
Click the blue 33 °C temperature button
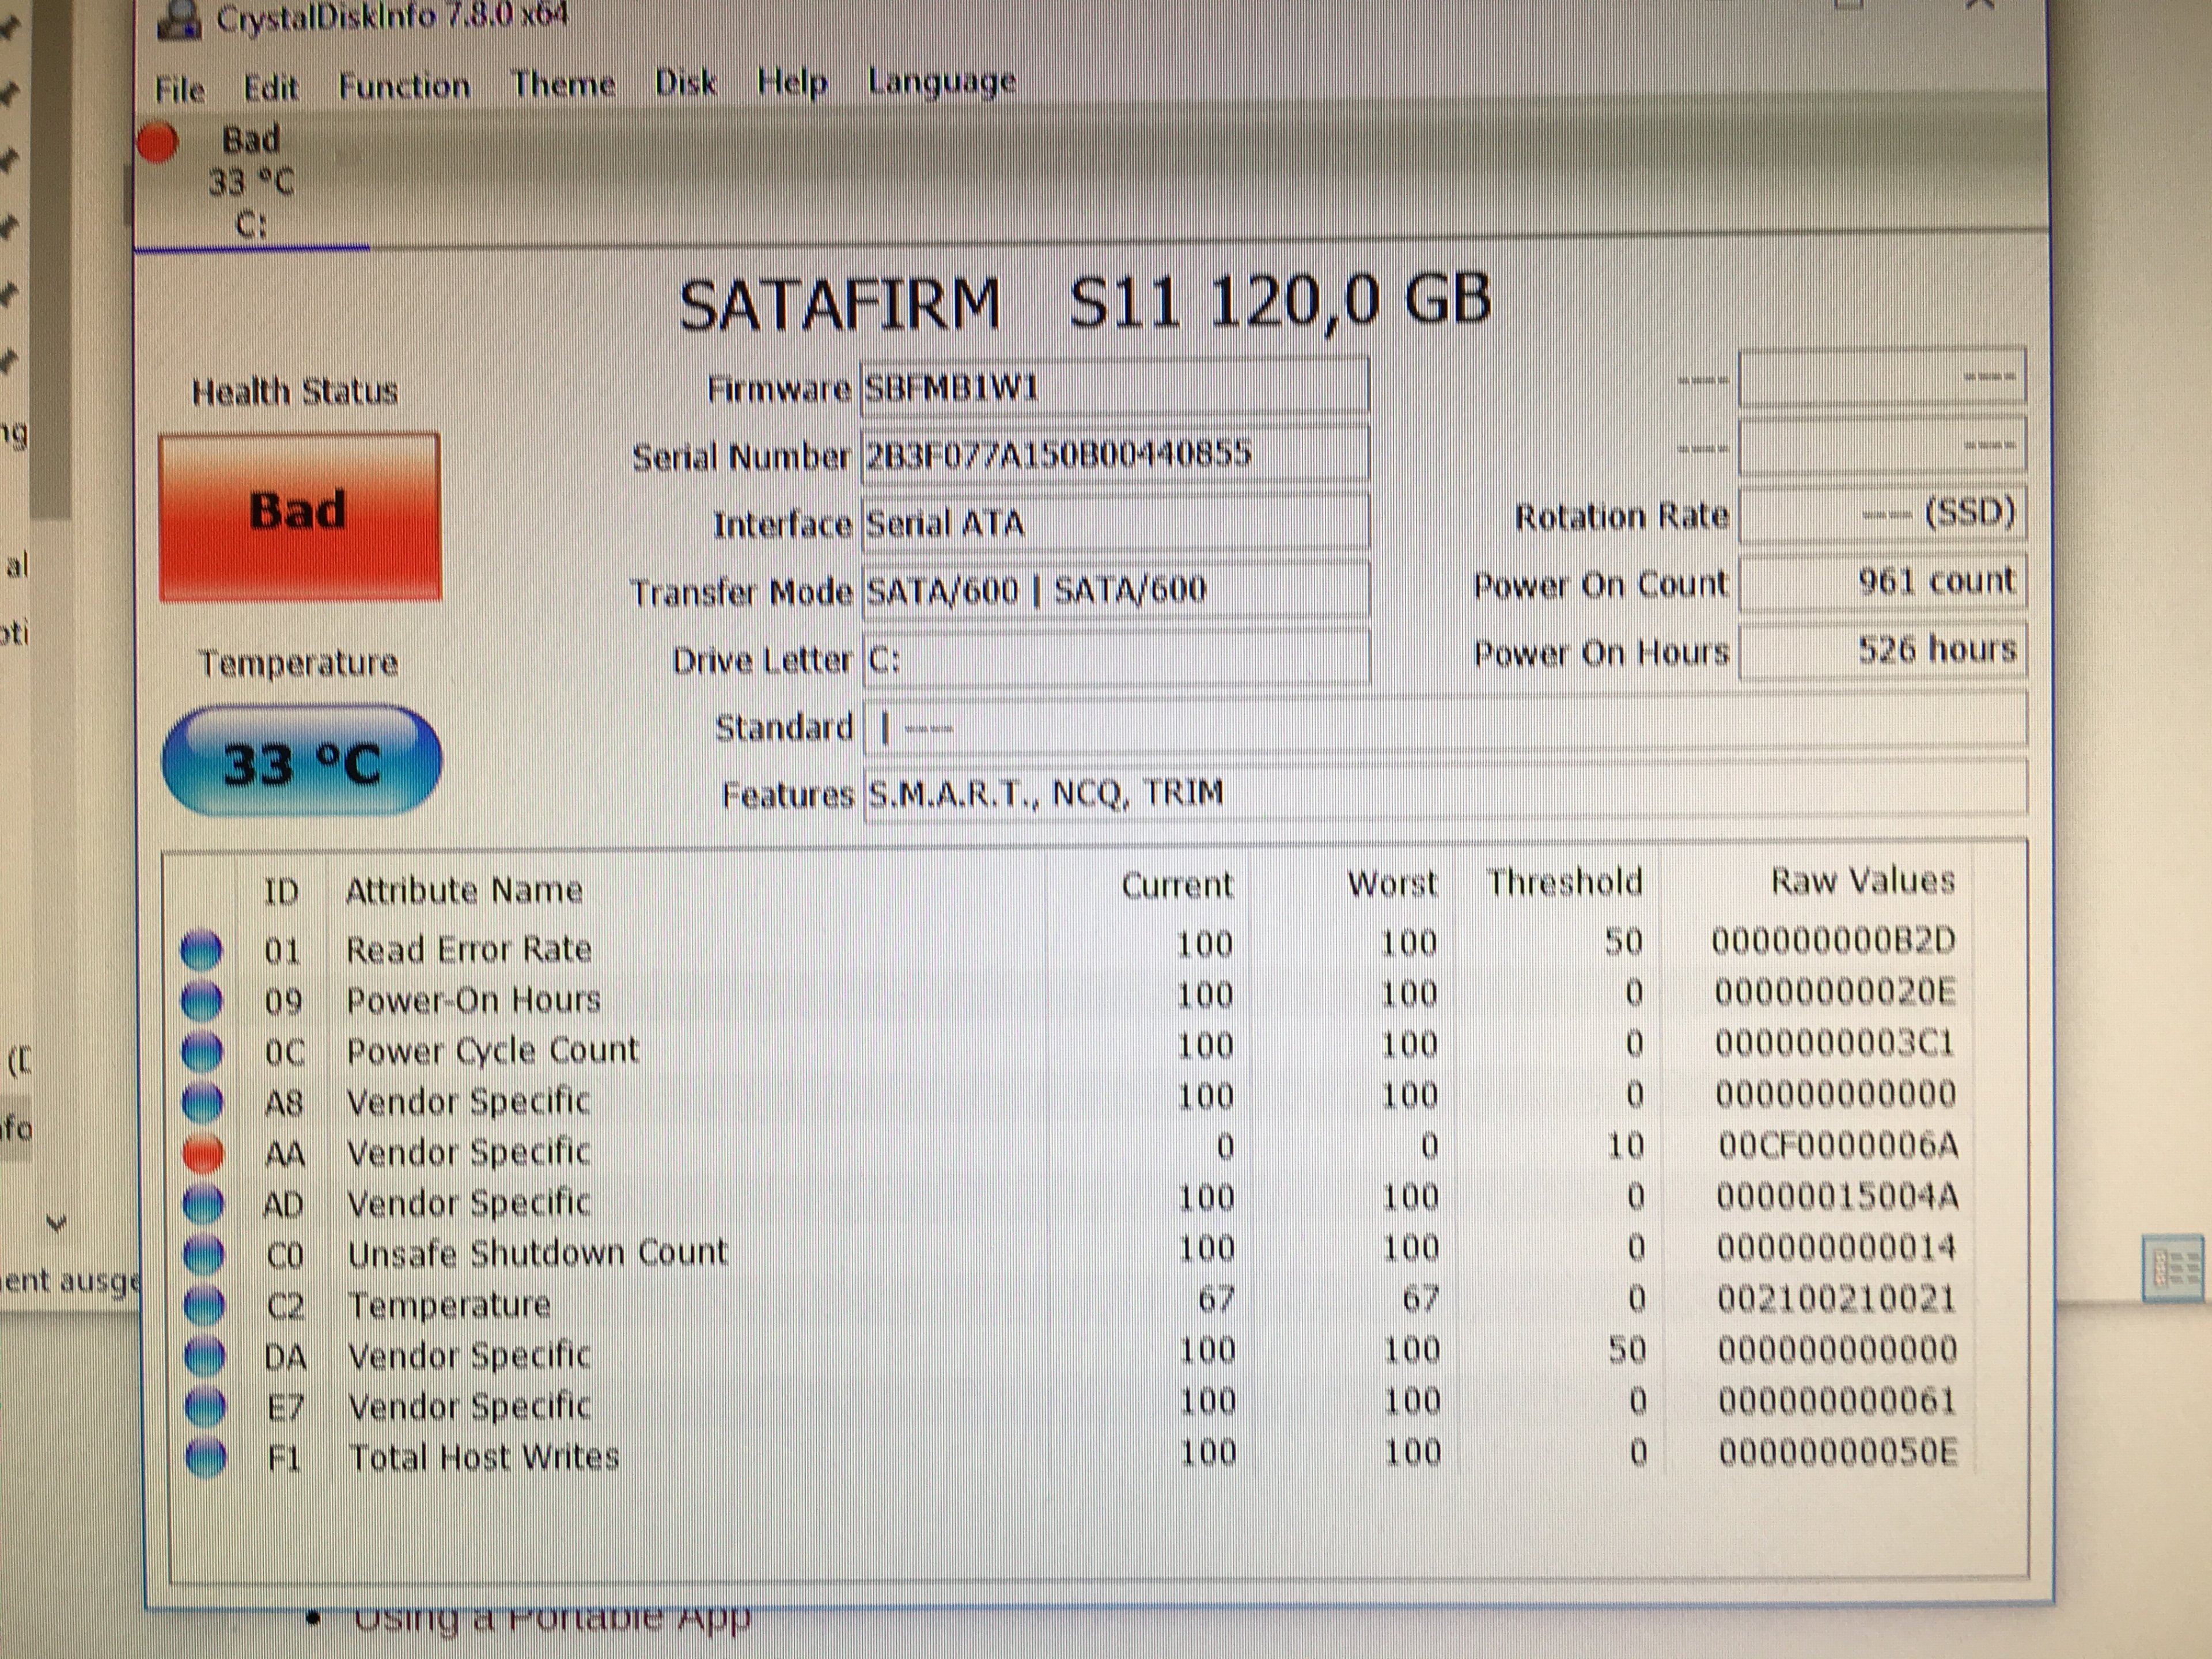point(301,762)
